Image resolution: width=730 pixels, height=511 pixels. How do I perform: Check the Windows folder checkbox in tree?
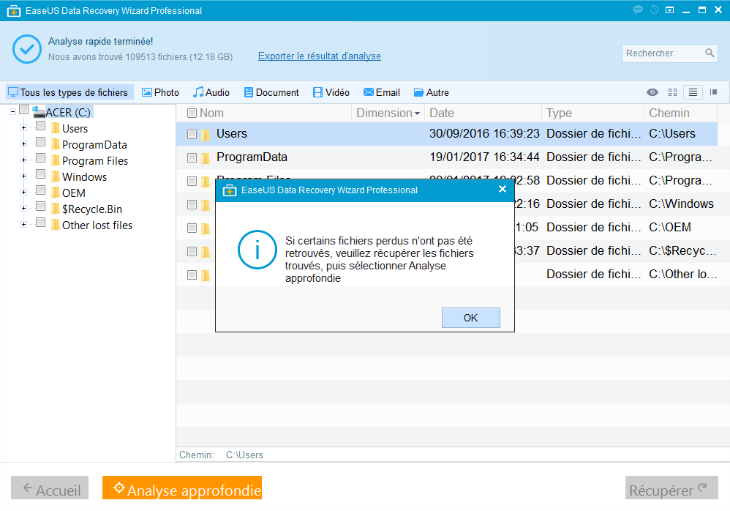[40, 174]
